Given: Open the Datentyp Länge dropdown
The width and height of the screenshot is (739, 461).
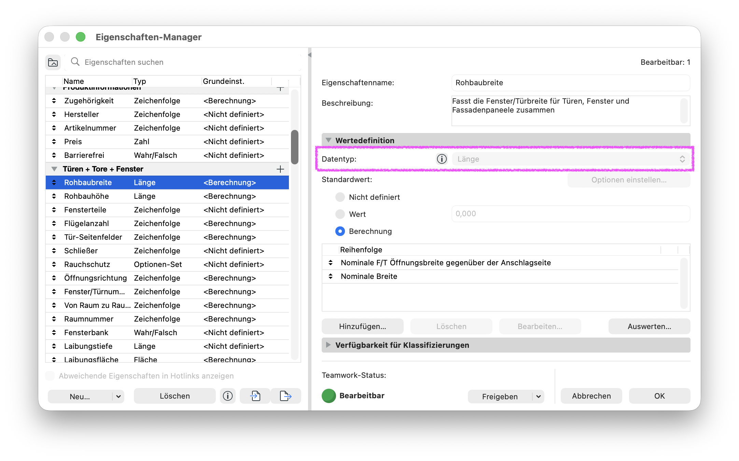Looking at the screenshot, I should point(571,159).
